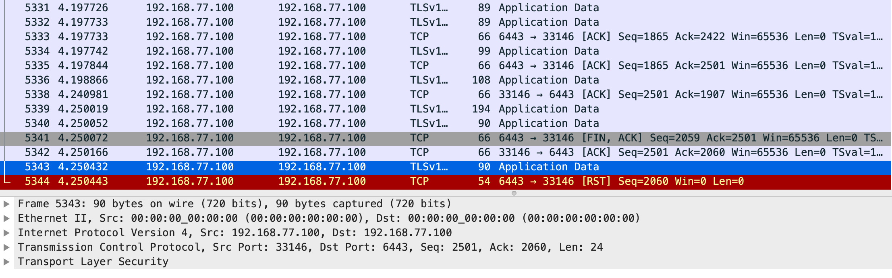This screenshot has width=892, height=278.
Task: Expand the Transport Layer Security row
Action: click(6, 262)
